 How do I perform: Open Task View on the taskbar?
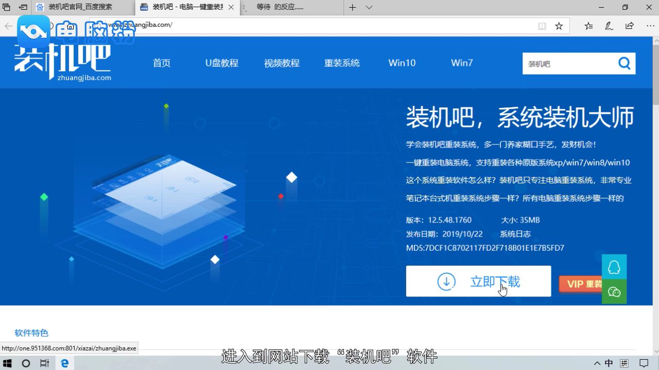[x=45, y=363]
